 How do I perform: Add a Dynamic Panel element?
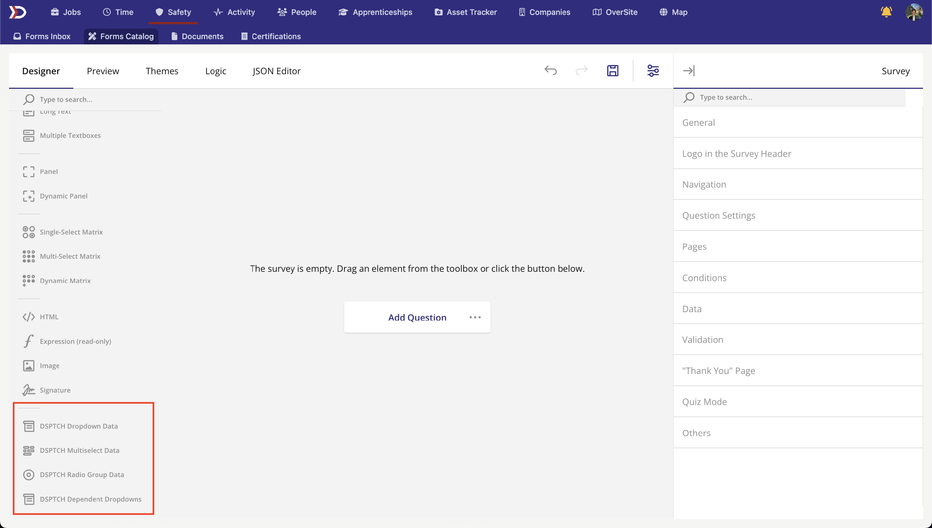click(x=63, y=196)
